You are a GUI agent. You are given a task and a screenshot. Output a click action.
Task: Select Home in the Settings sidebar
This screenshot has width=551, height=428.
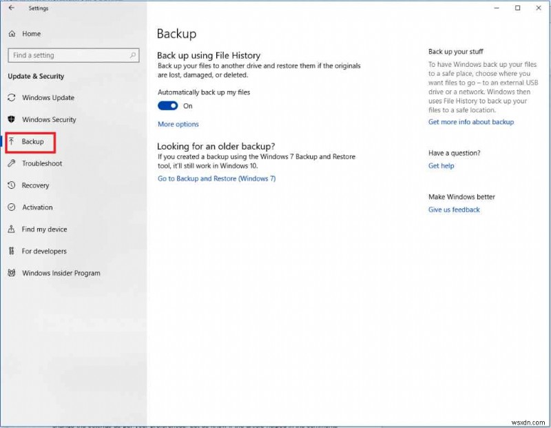pyautogui.click(x=31, y=34)
